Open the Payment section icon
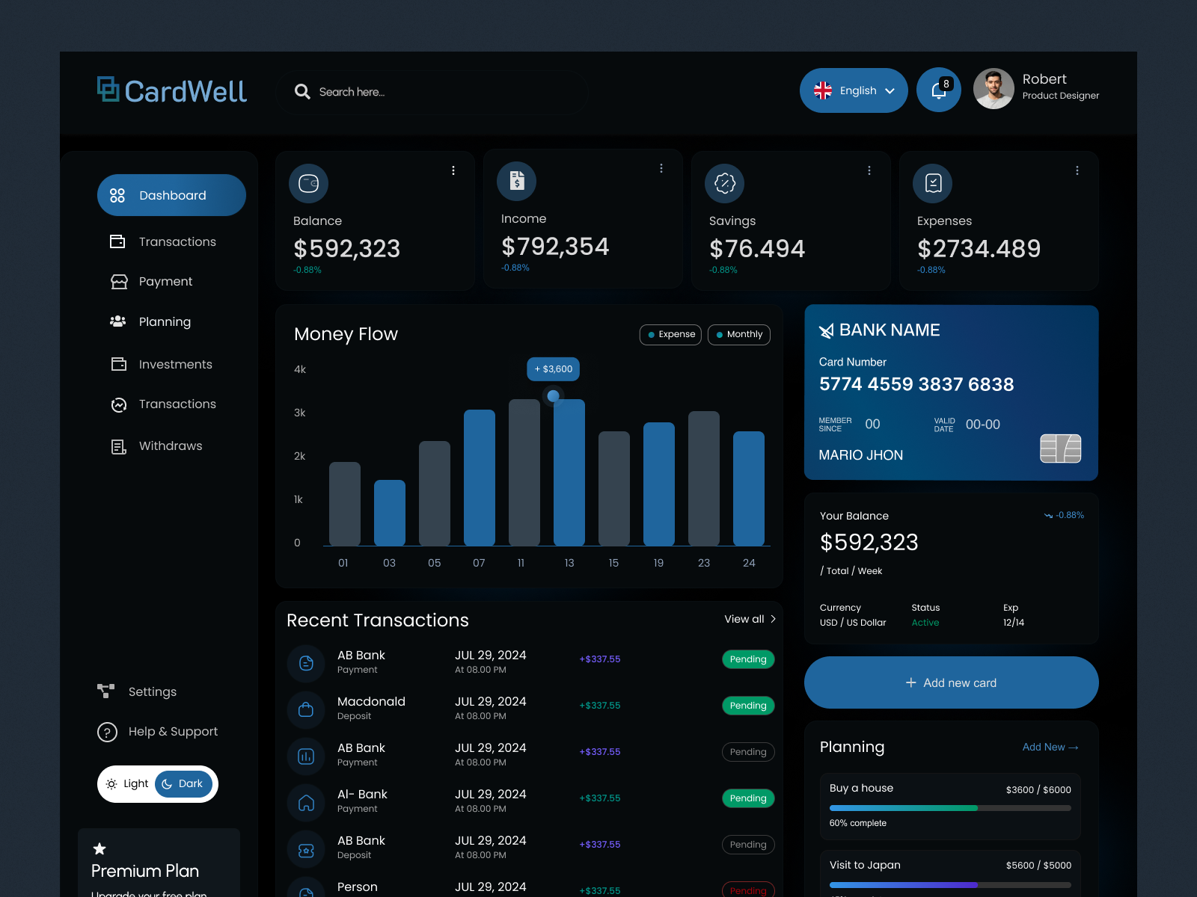The image size is (1197, 897). point(117,281)
